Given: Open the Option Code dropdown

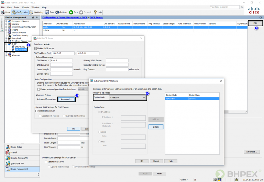Looking at the screenshot, I should pos(127,98).
